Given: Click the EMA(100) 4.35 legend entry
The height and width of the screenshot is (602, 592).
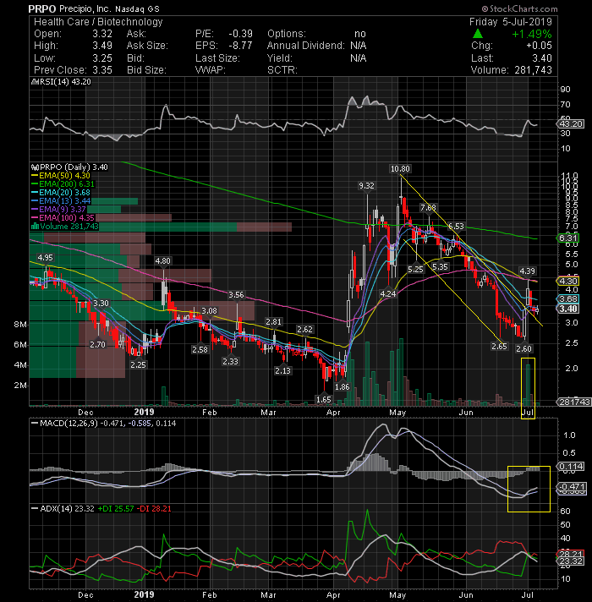Looking at the screenshot, I should (63, 218).
